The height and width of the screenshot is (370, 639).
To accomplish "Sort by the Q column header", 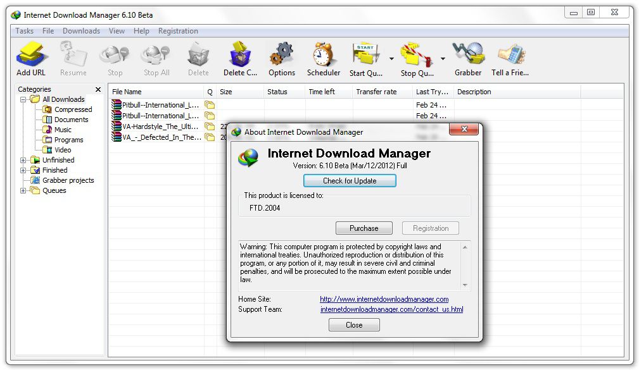I will click(x=210, y=92).
